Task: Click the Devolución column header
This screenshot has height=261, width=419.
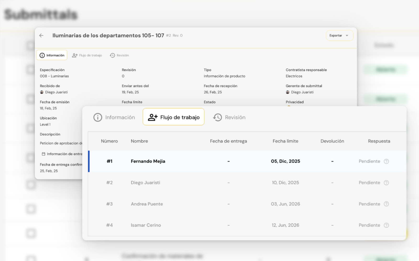Action: 332,141
